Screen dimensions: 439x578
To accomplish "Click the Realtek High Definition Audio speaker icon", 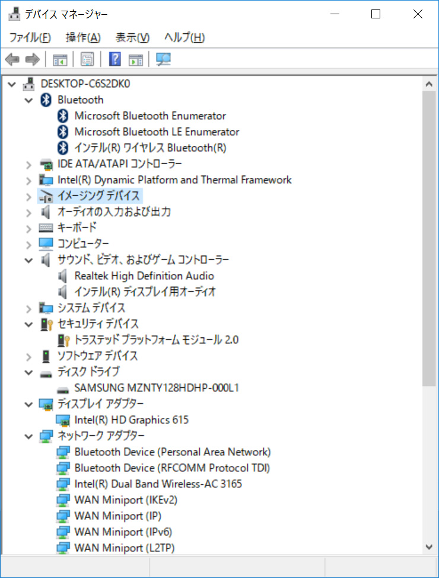I will [63, 276].
